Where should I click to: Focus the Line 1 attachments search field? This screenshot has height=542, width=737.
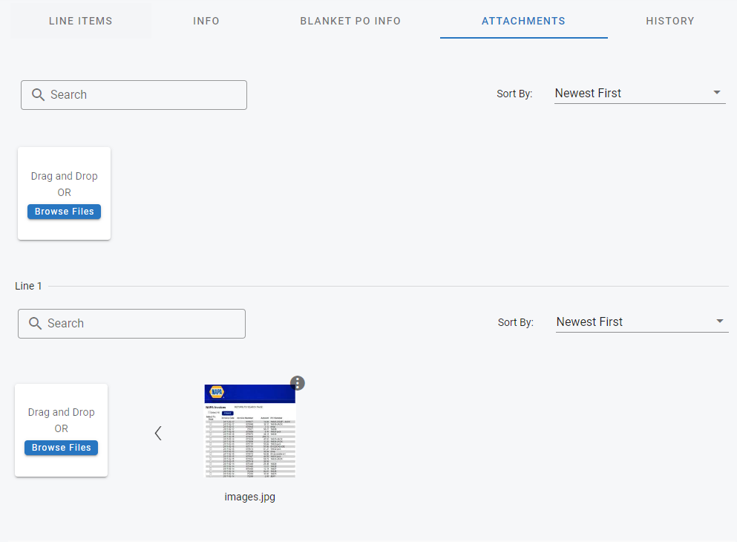click(141, 323)
